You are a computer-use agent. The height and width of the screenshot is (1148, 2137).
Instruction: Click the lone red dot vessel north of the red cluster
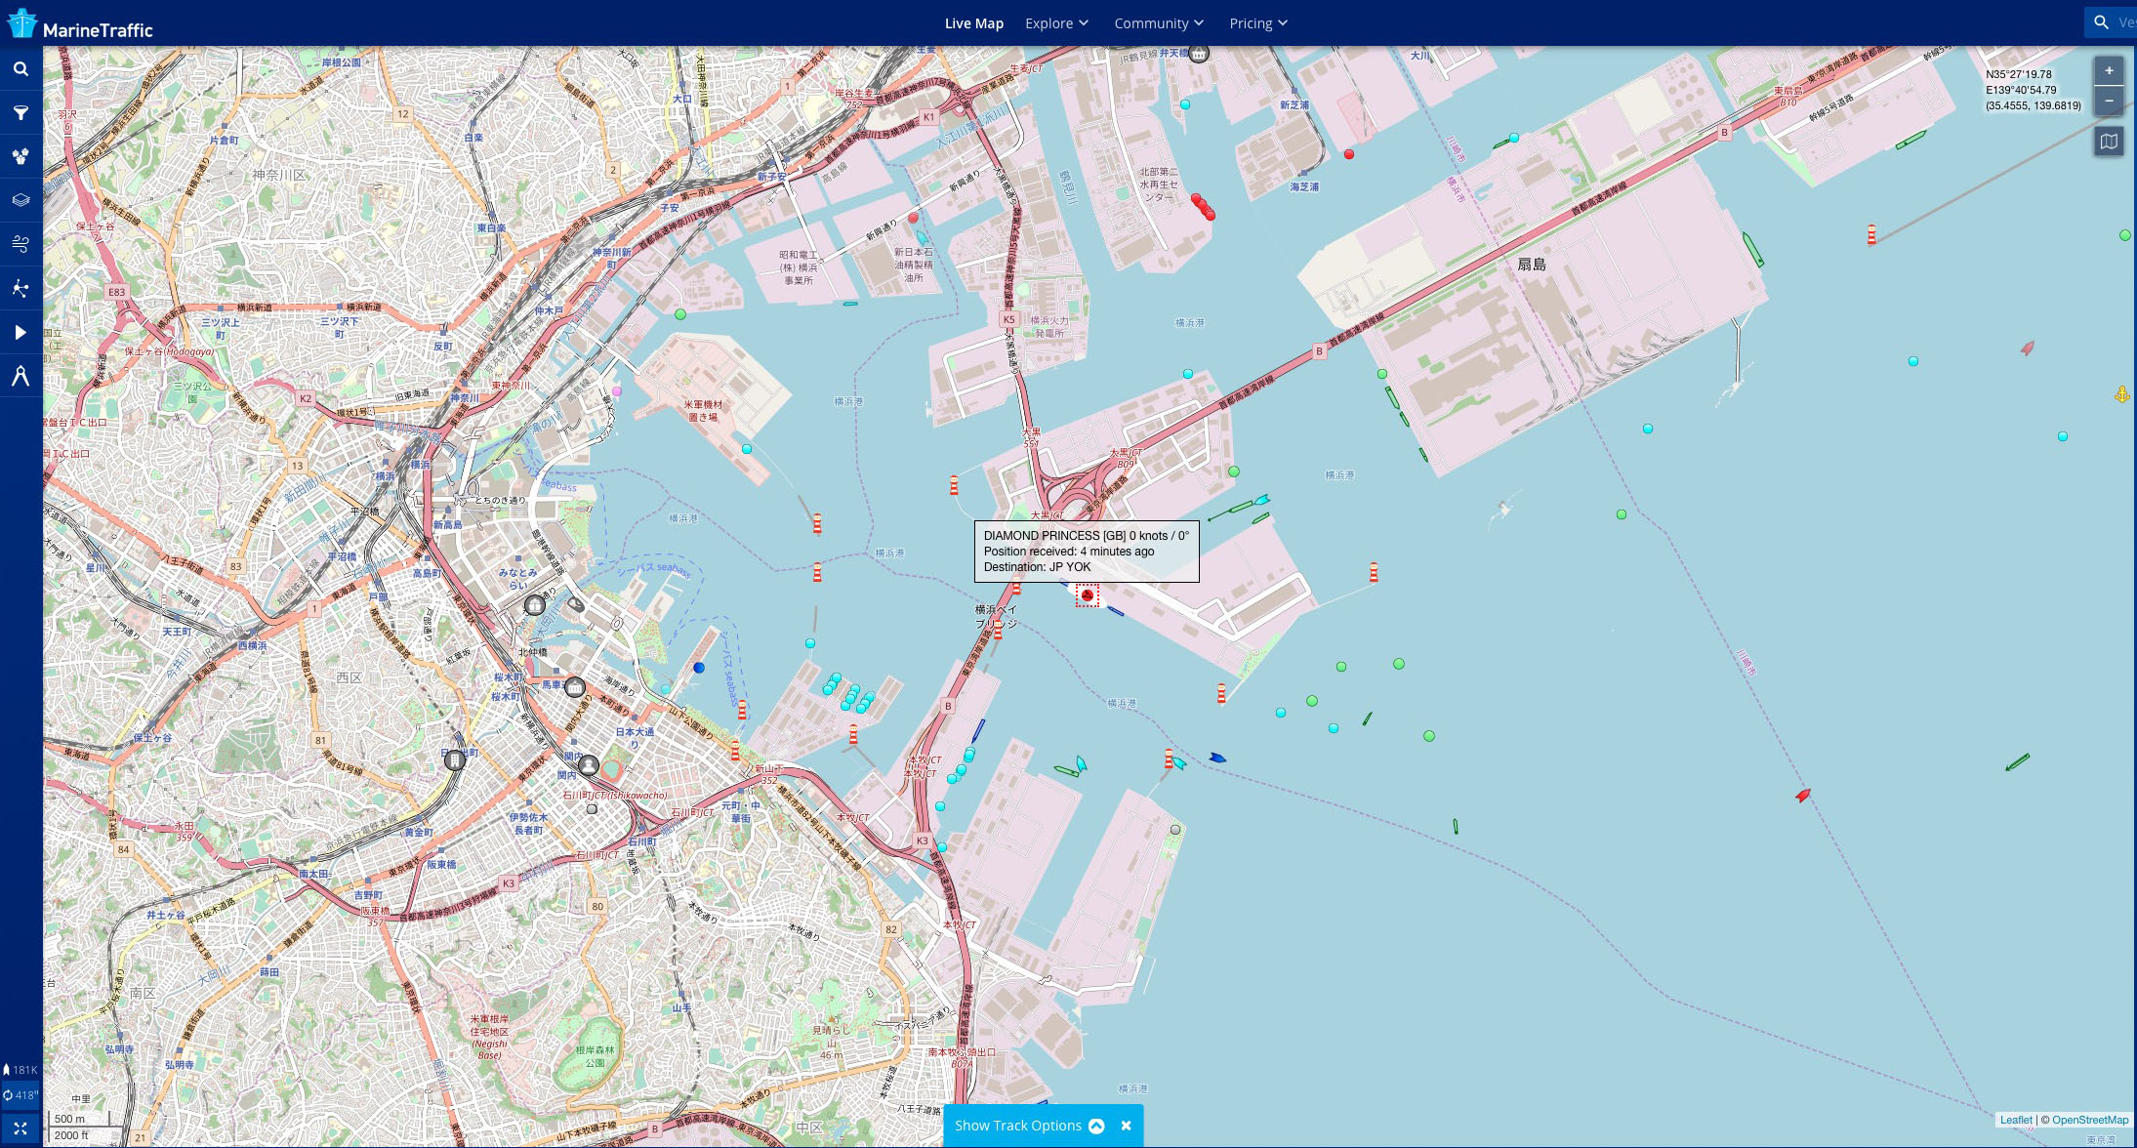[x=1349, y=154]
